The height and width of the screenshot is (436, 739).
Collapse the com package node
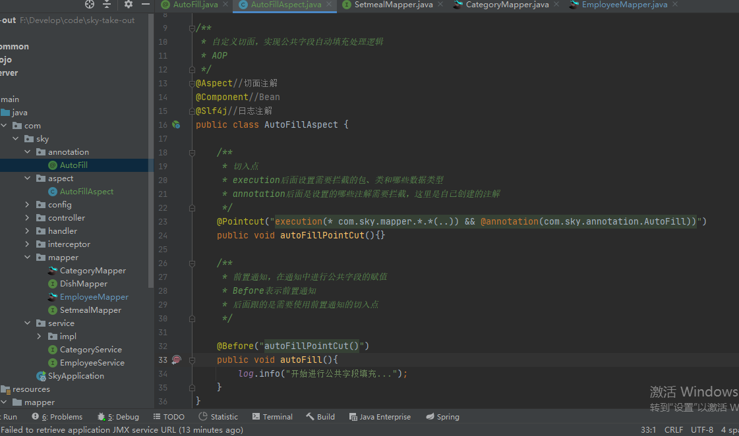click(4, 125)
